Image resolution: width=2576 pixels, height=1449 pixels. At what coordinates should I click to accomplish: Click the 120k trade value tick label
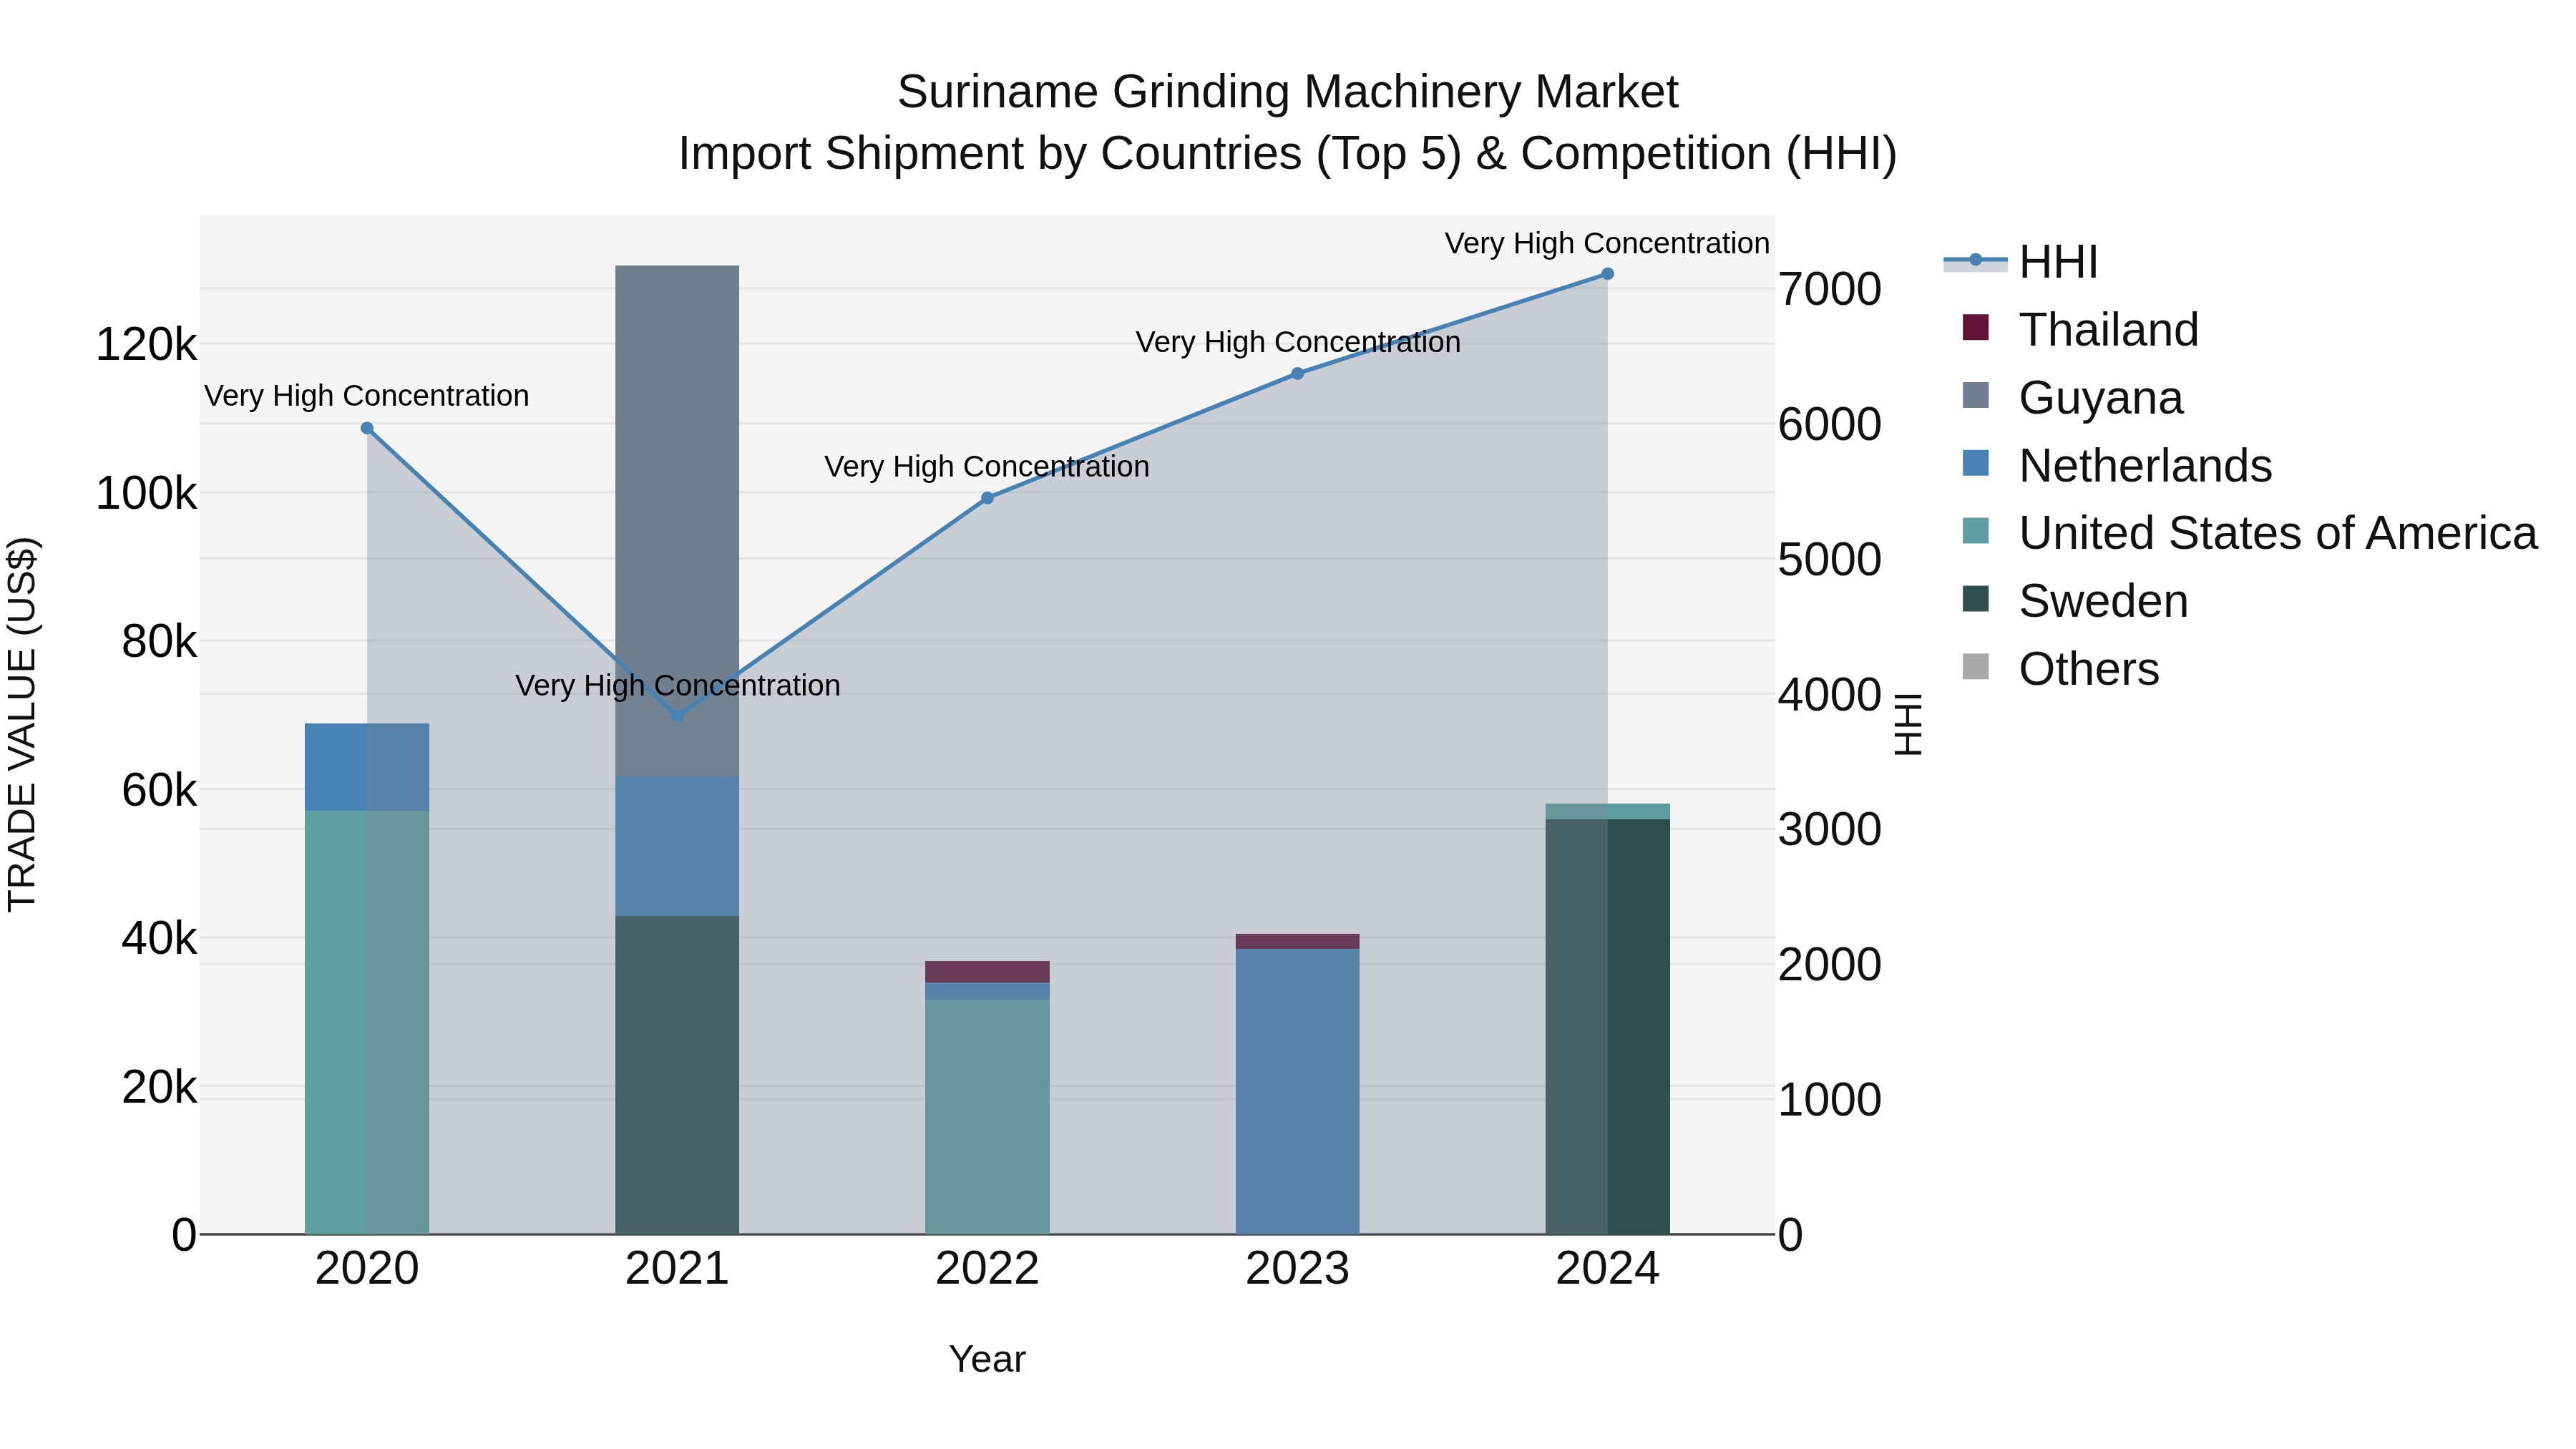tap(146, 345)
